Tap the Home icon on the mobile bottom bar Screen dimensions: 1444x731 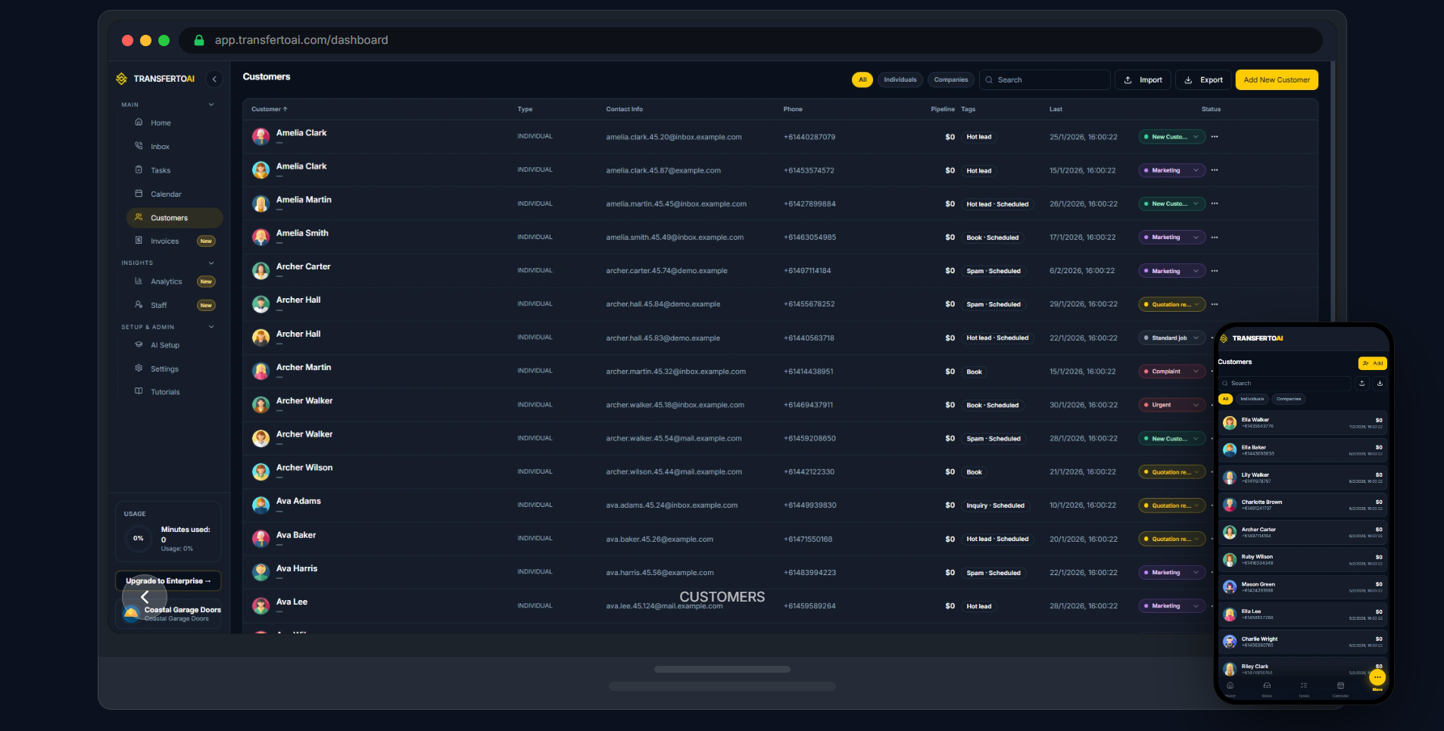(1230, 687)
